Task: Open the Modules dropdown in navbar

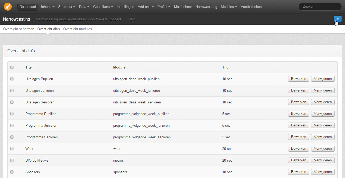Action: coord(229,7)
